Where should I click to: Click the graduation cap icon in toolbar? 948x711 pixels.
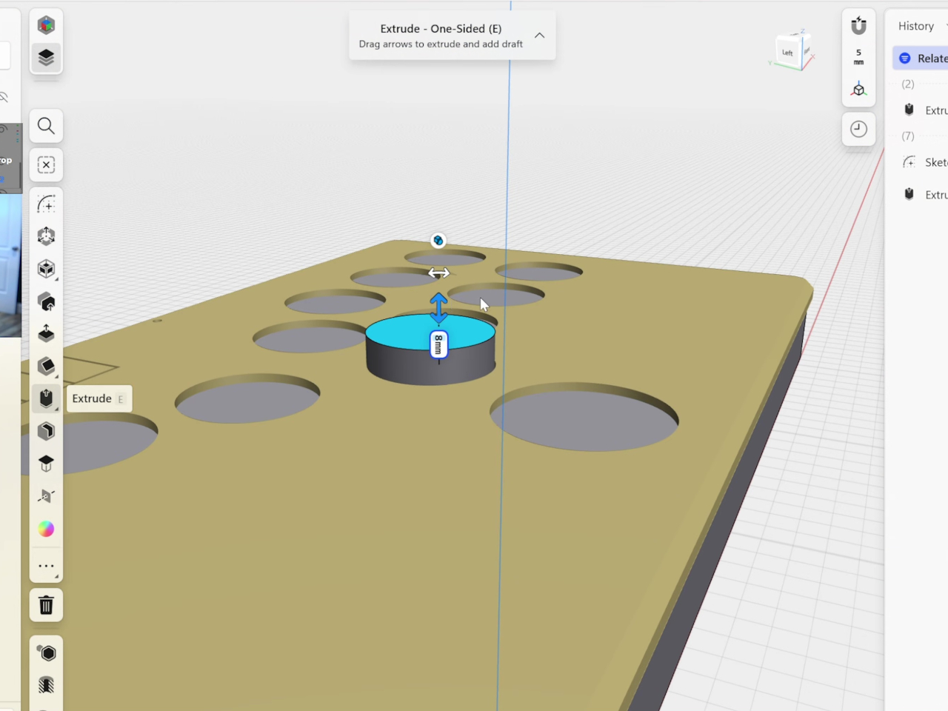click(46, 464)
